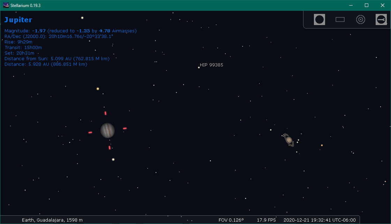
Task: Click the Earth, Guadalajara, 1598 m location
Action: [x=52, y=220]
